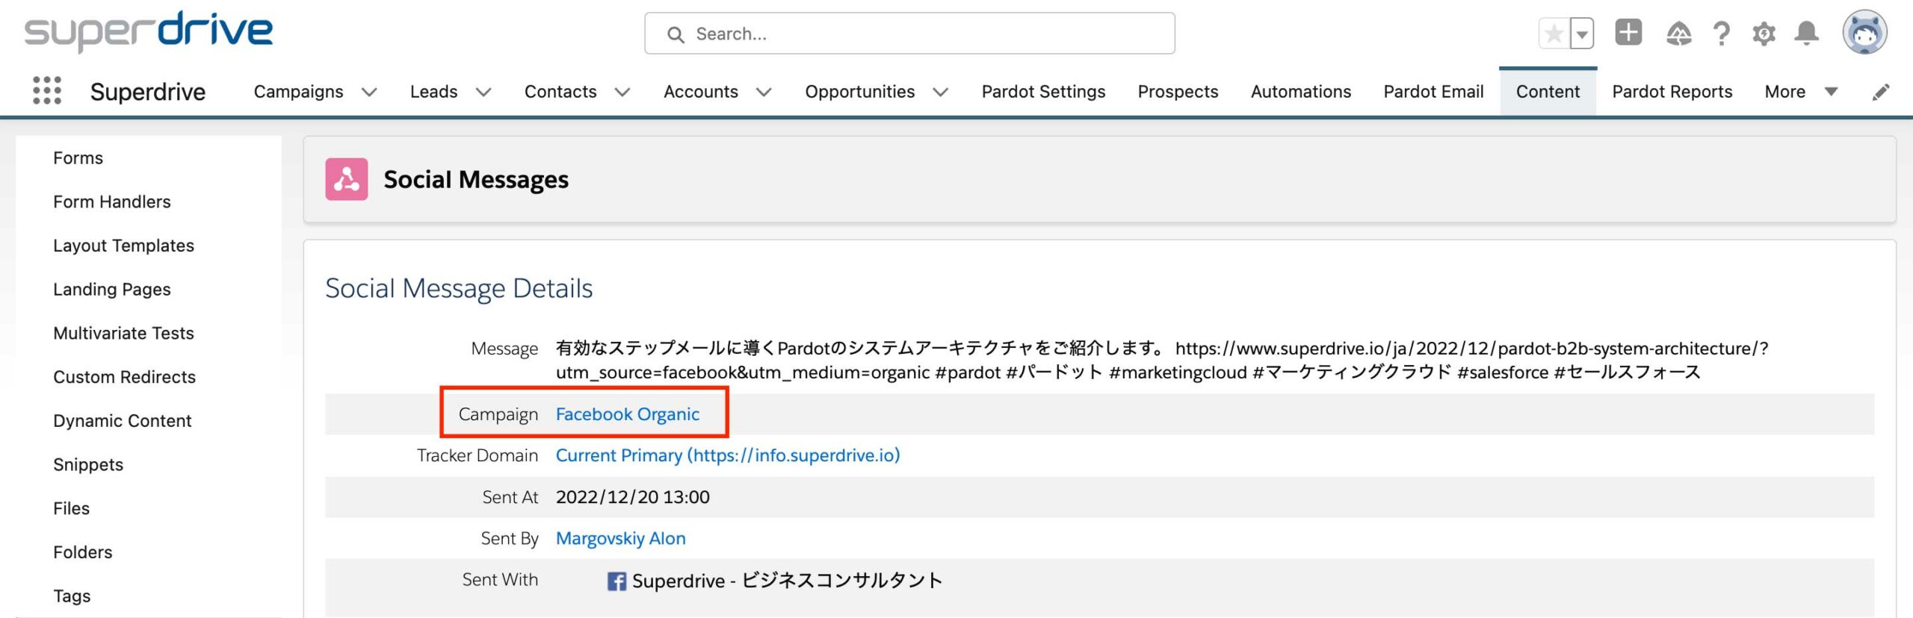The image size is (1913, 618).
Task: Open the notifications bell
Action: 1807,34
